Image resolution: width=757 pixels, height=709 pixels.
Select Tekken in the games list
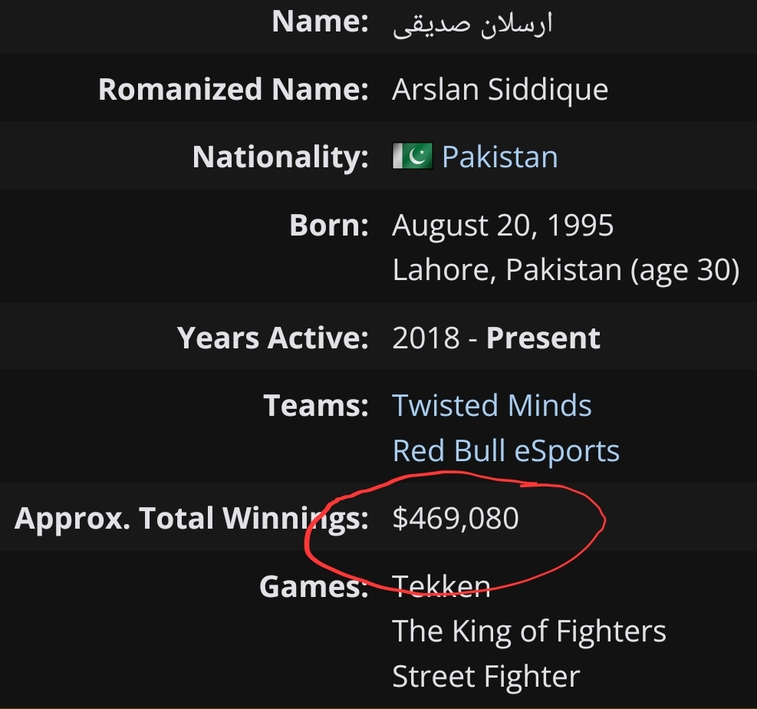coord(441,586)
